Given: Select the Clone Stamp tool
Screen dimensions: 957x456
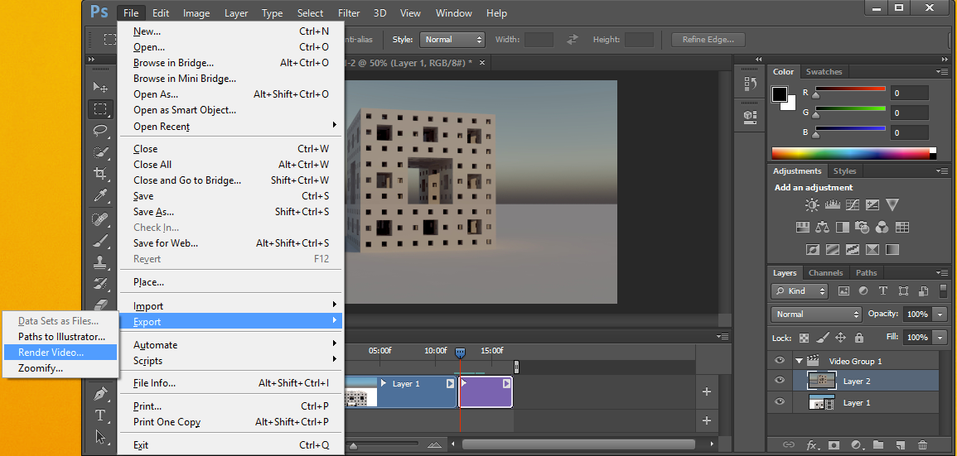Looking at the screenshot, I should 100,262.
